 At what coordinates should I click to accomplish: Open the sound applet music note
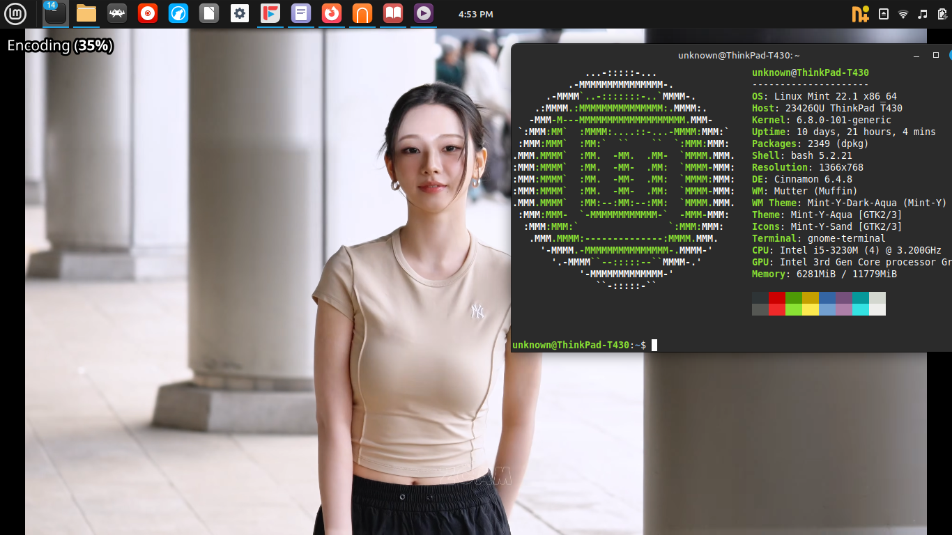923,14
